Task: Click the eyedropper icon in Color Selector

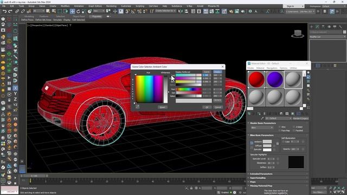Action: point(137,107)
